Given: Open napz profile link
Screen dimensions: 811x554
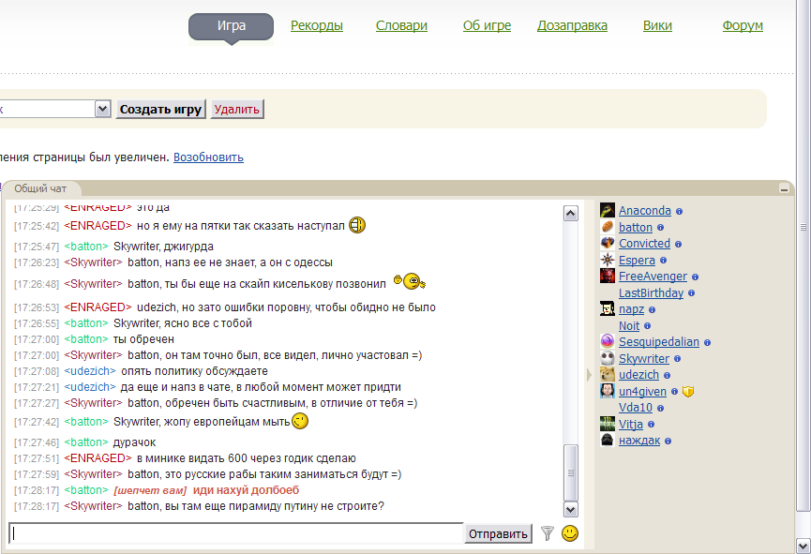Looking at the screenshot, I should [x=632, y=309].
